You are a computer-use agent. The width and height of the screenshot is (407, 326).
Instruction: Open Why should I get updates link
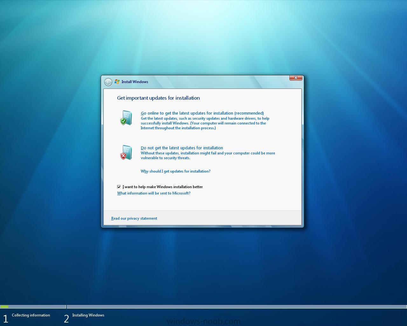pos(176,171)
